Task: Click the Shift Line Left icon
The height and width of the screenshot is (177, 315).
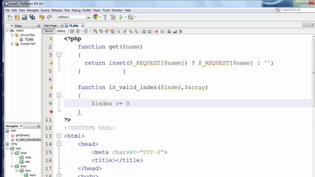Action: tap(144, 31)
